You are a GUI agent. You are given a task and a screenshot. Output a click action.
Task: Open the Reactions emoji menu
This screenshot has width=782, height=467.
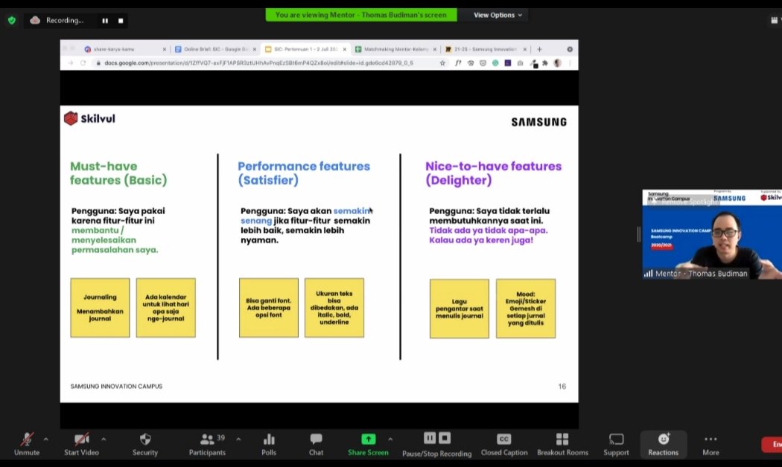663,439
